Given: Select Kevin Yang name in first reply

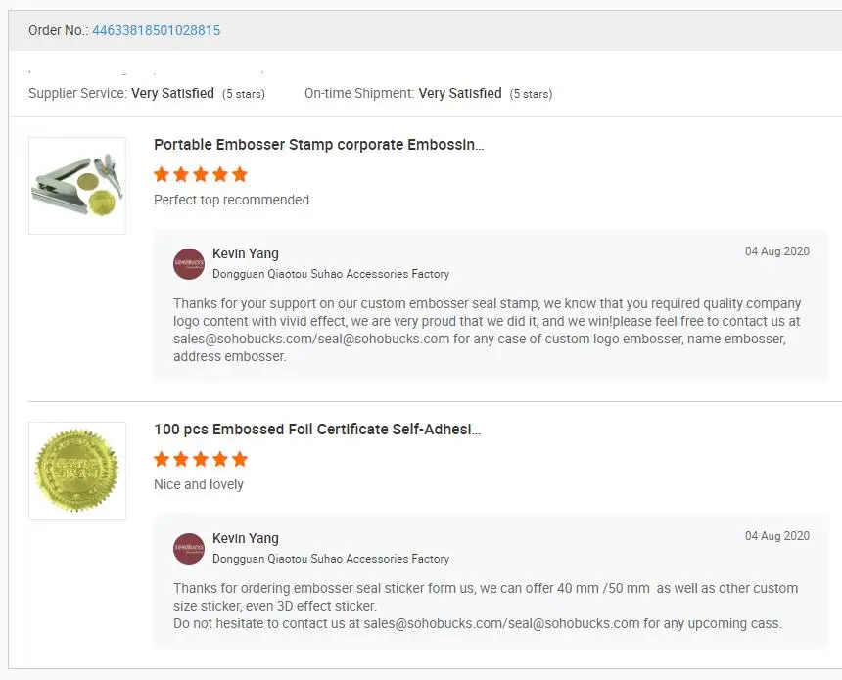Looking at the screenshot, I should point(246,253).
